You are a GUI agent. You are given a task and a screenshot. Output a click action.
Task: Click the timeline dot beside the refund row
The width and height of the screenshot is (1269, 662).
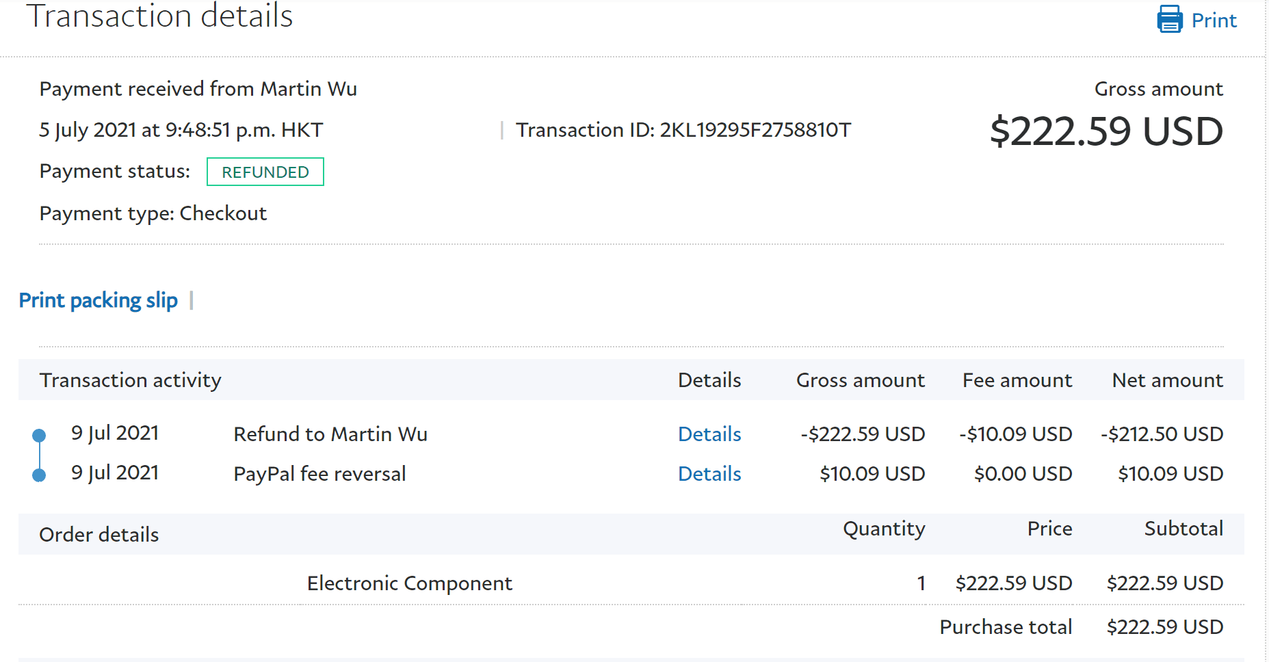coord(39,435)
